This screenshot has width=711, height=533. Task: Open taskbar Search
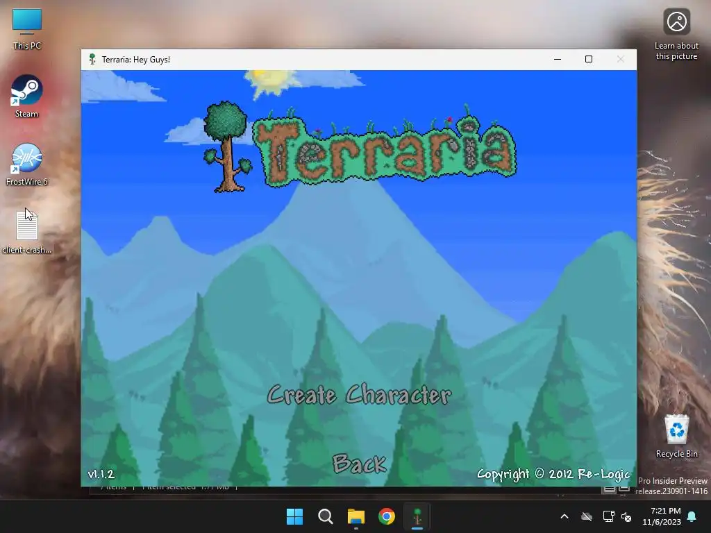pyautogui.click(x=325, y=516)
